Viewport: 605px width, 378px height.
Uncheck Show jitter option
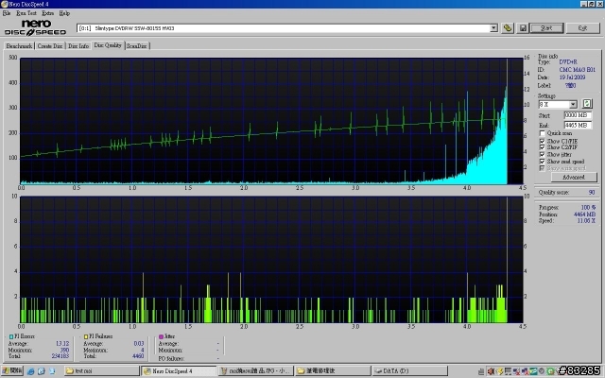tap(542, 155)
